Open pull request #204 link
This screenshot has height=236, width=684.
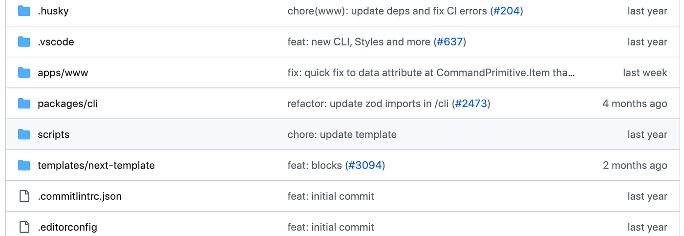[x=507, y=11]
